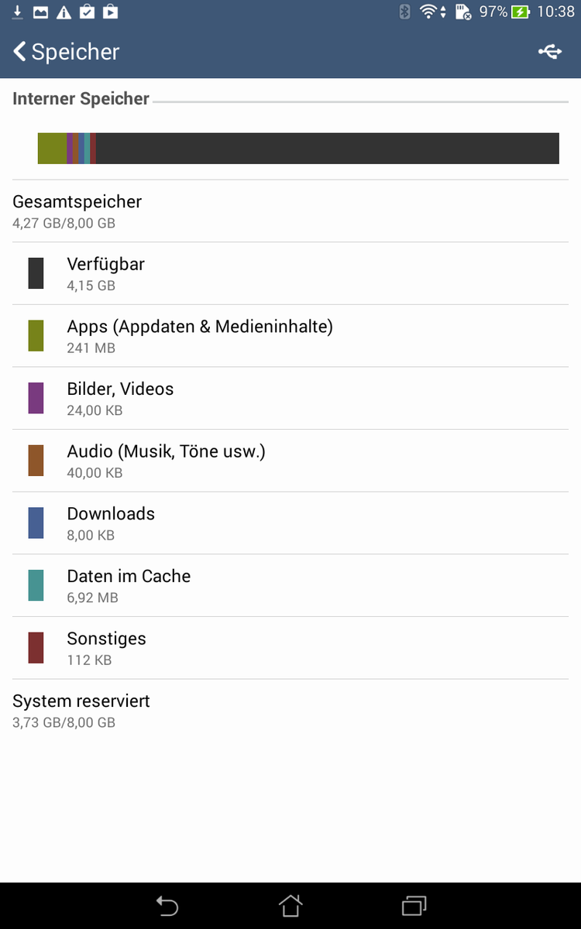
Task: Open the recent apps icon
Action: click(414, 905)
